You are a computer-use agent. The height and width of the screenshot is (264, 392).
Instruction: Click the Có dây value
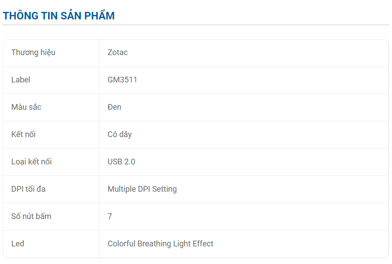[x=120, y=134]
